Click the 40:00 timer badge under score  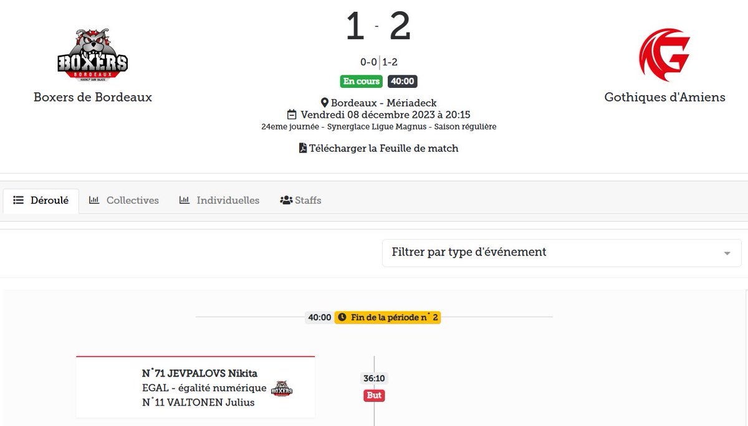click(402, 82)
